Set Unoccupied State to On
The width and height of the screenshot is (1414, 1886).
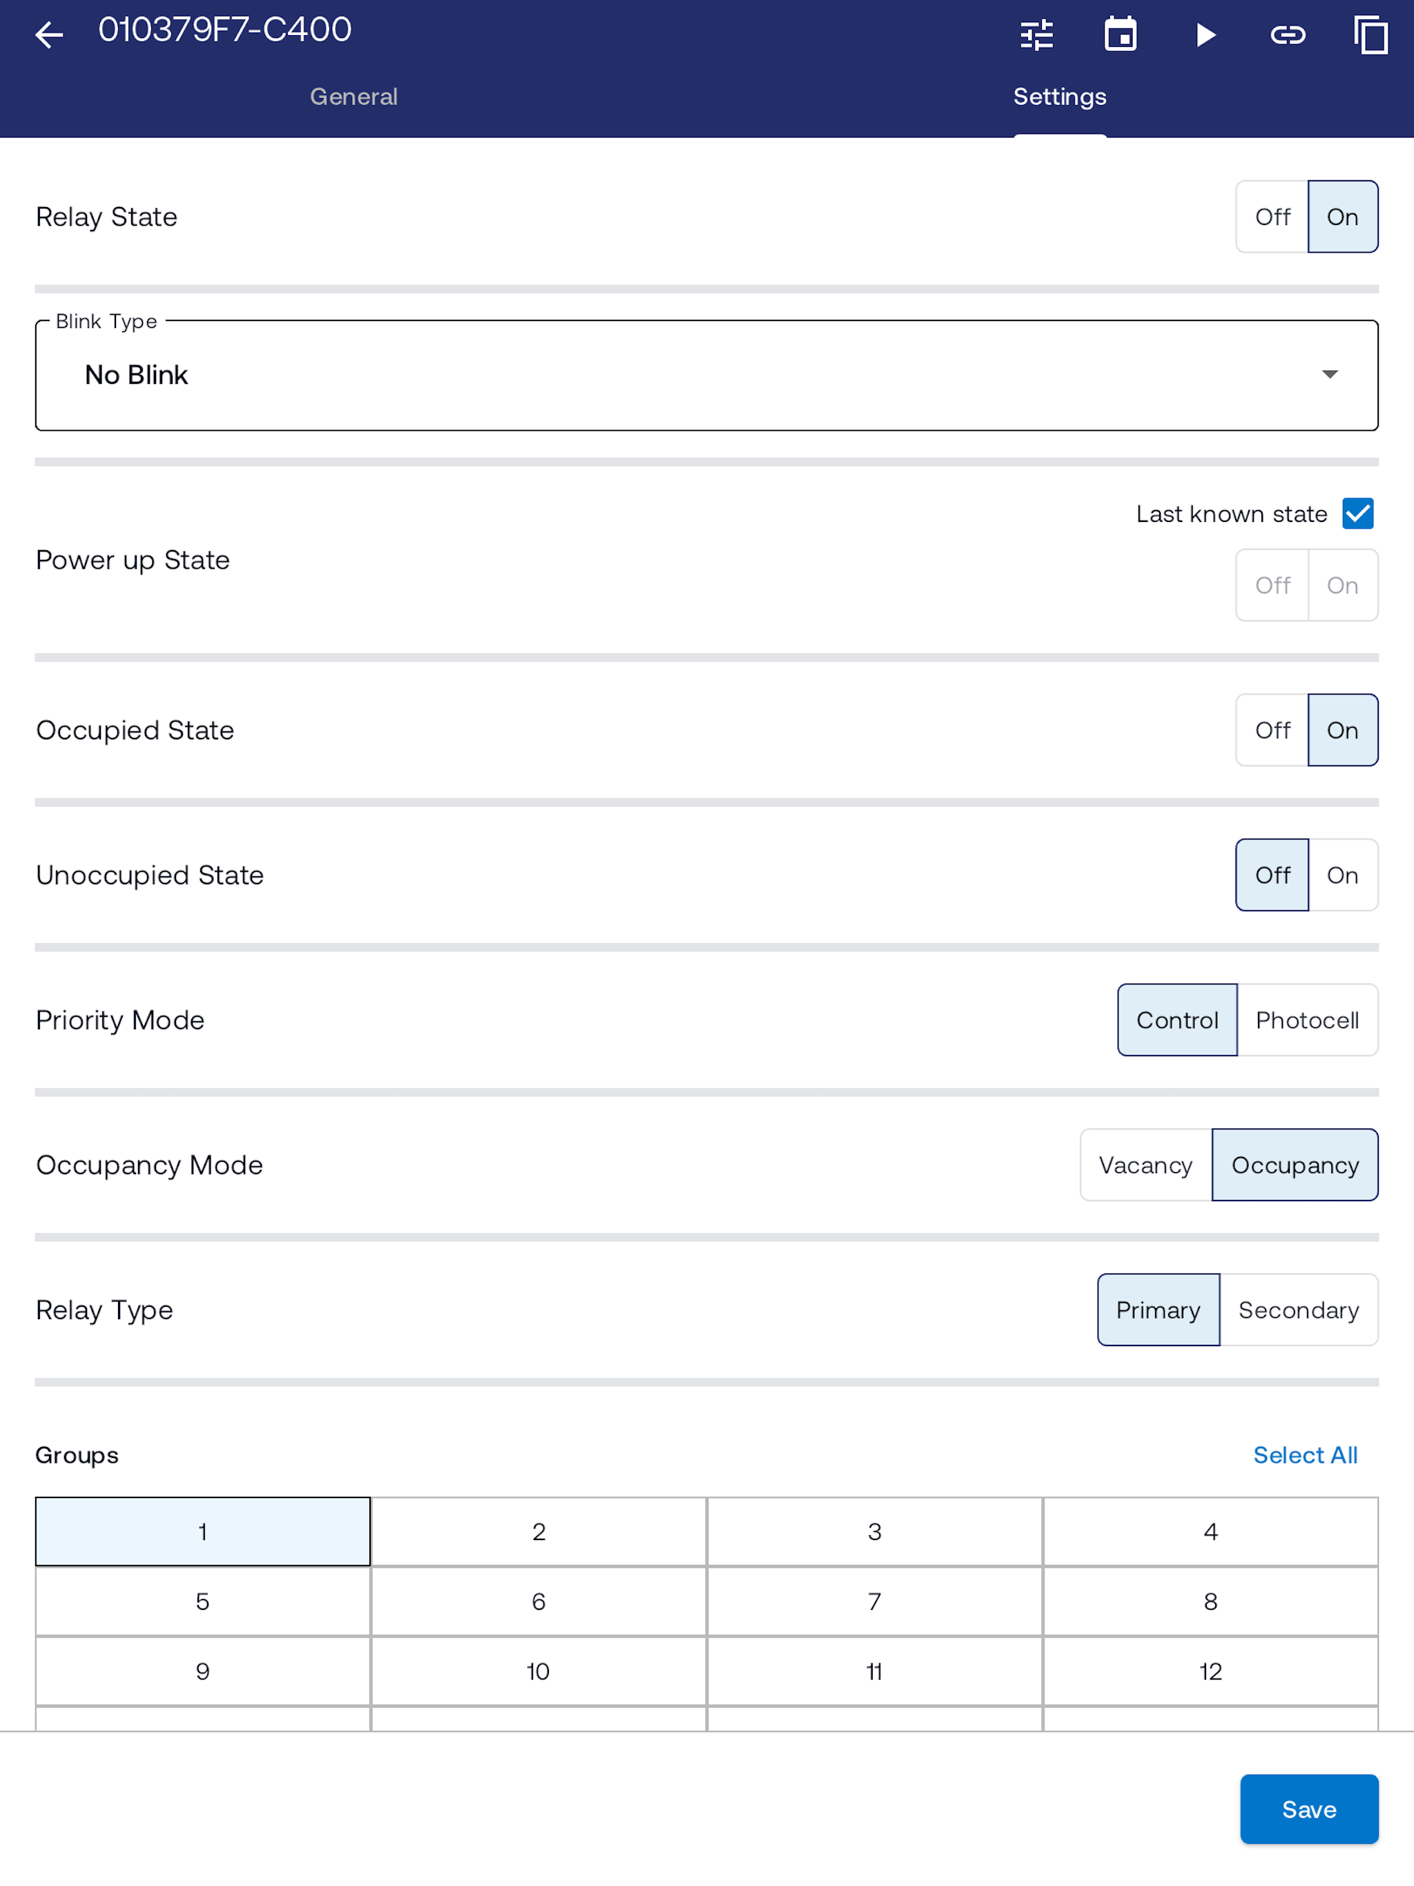(x=1343, y=875)
